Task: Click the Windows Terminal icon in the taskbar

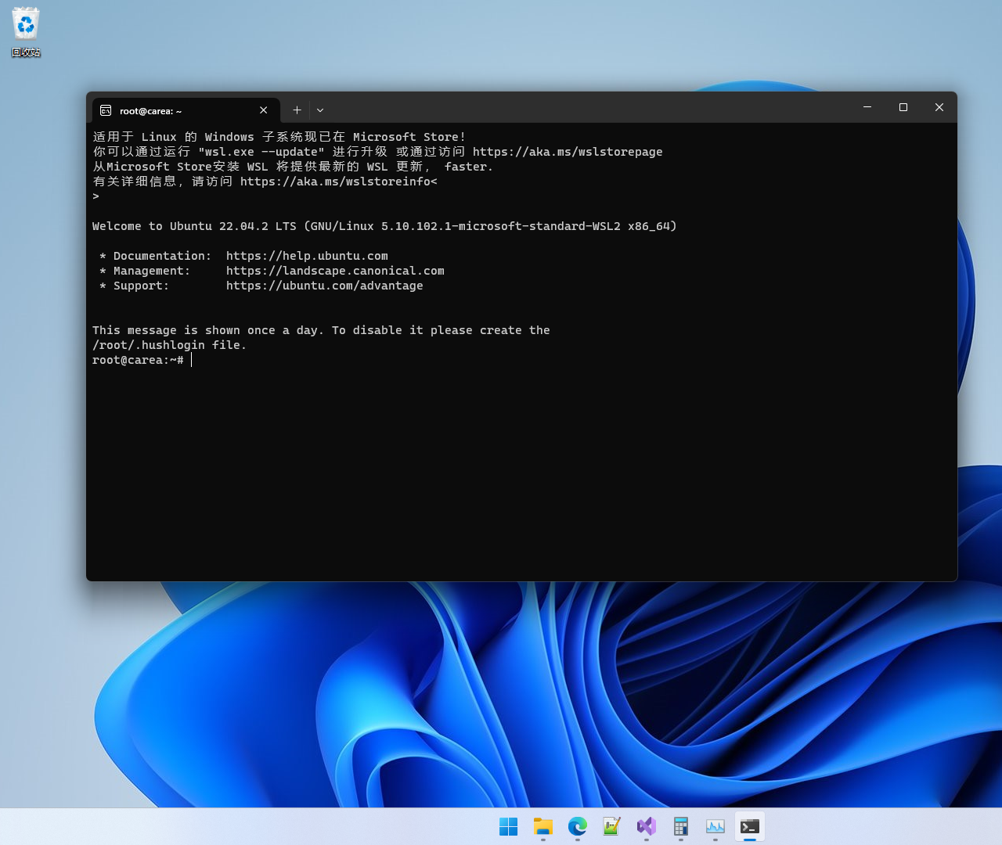Action: pyautogui.click(x=749, y=826)
